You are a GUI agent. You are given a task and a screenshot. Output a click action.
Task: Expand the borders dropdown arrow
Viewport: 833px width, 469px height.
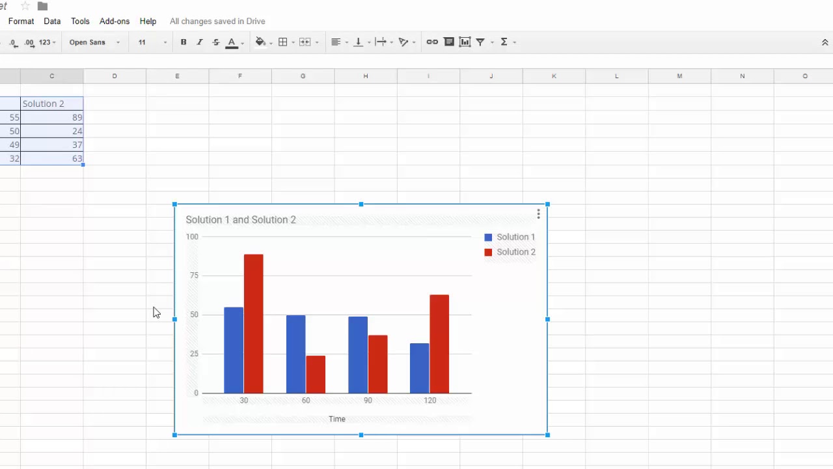point(293,43)
